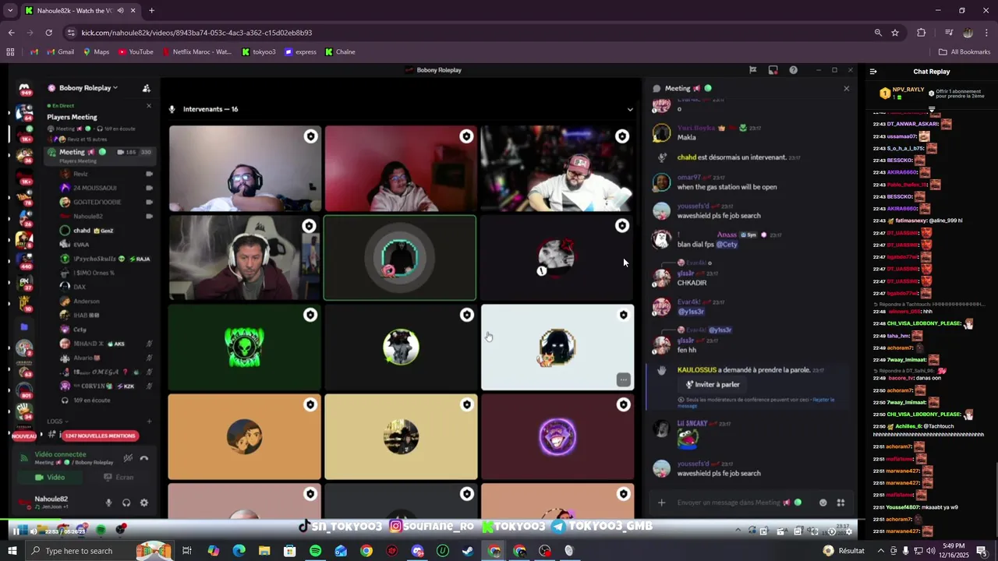The image size is (998, 561).
Task: Select the purple monkey avatar tile
Action: (557, 436)
